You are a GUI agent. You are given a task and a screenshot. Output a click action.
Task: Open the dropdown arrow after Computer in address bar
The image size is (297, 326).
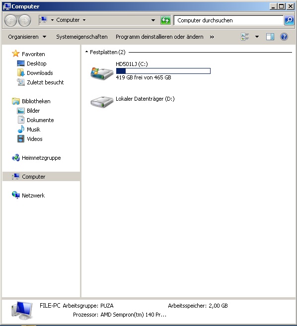[x=84, y=20]
